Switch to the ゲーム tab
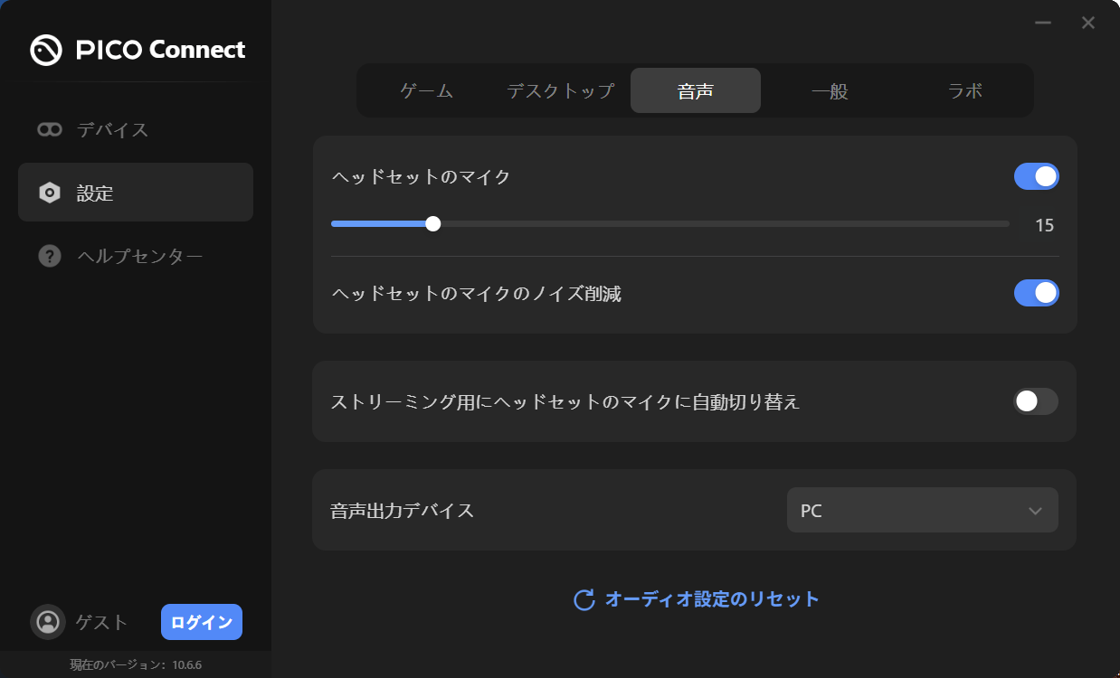 (426, 90)
